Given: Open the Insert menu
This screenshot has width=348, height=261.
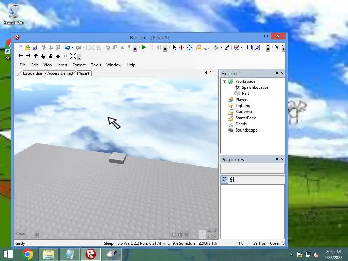Looking at the screenshot, I should click(62, 65).
